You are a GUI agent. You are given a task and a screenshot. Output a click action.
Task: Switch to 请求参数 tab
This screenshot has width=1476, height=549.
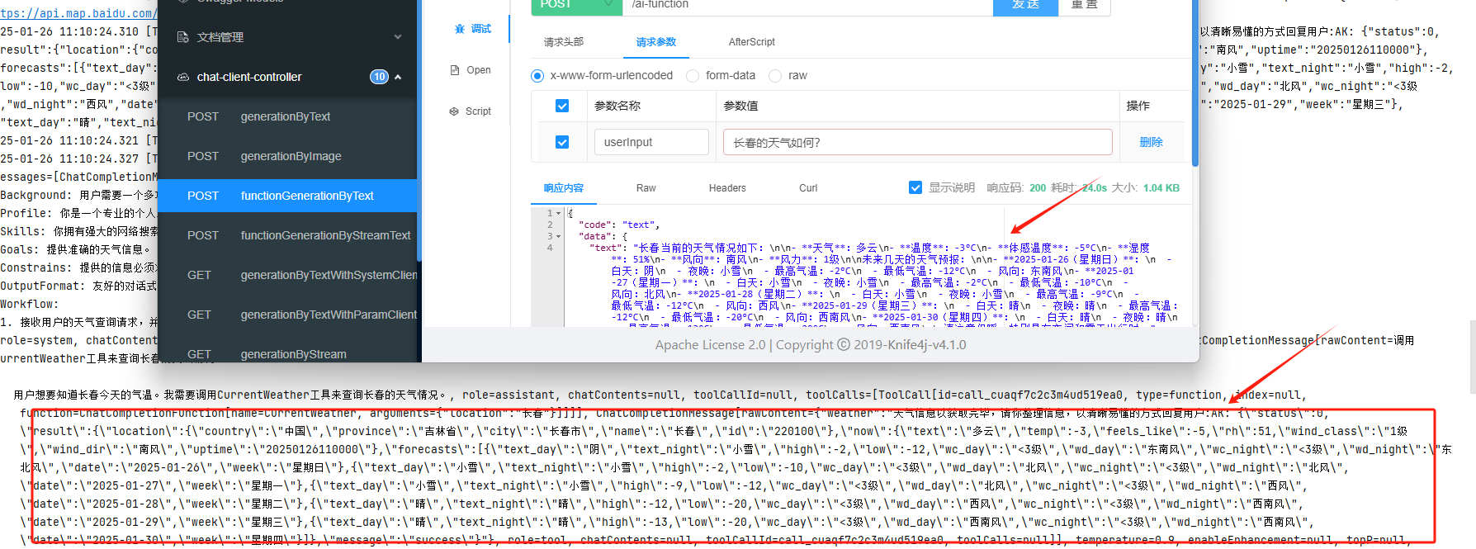(656, 42)
